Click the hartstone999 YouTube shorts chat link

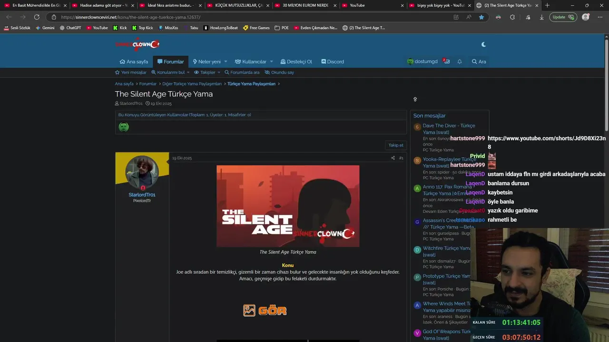coord(547,142)
